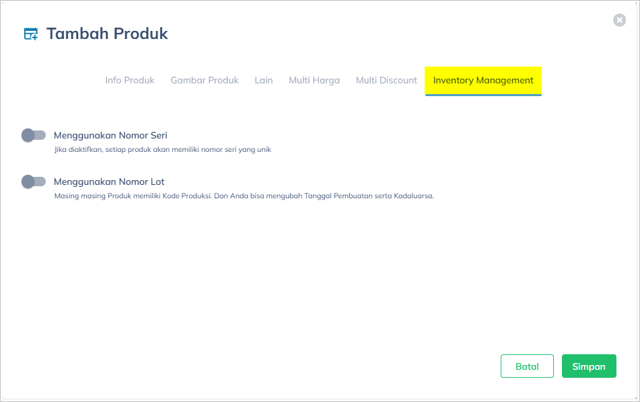Close the Tambah Produk dialog with the X icon
Image resolution: width=640 pixels, height=402 pixels.
pos(619,20)
